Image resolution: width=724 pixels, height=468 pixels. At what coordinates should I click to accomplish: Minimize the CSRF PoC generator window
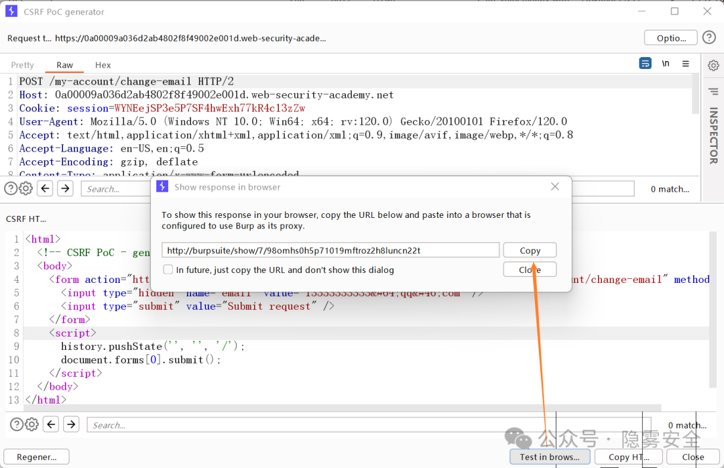[642, 11]
